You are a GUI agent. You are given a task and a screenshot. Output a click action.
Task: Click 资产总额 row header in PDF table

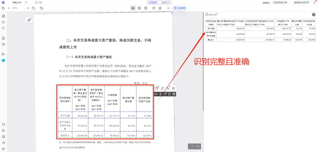point(65,116)
